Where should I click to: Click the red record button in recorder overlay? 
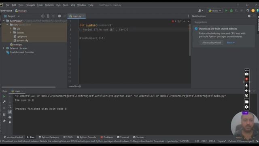tap(246, 79)
